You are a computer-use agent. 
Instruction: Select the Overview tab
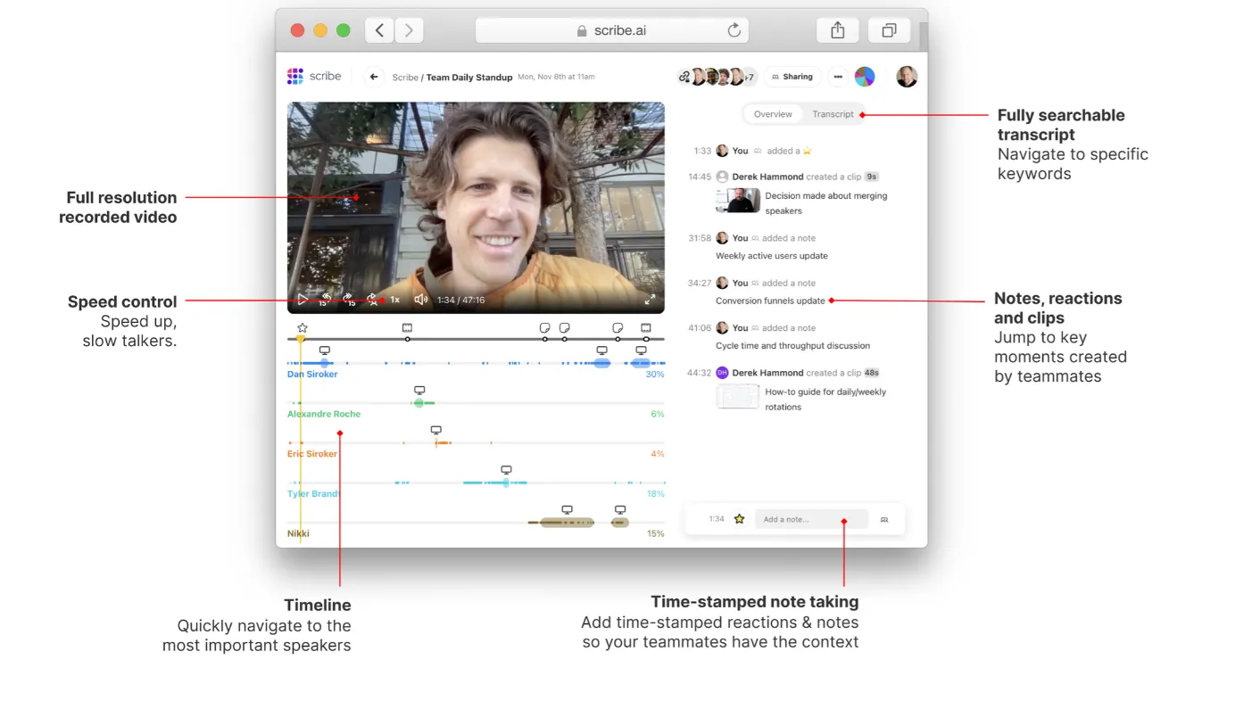773,114
